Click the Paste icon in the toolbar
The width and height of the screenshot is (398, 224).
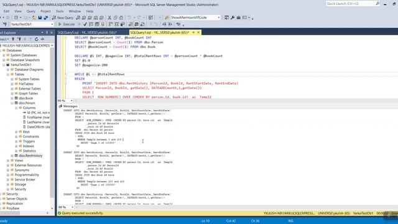(121, 17)
